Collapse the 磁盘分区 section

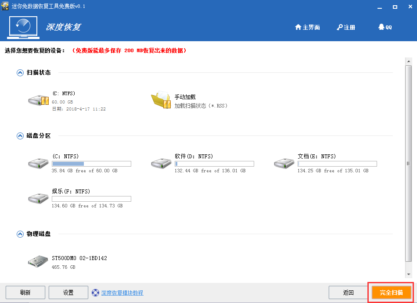(x=20, y=136)
